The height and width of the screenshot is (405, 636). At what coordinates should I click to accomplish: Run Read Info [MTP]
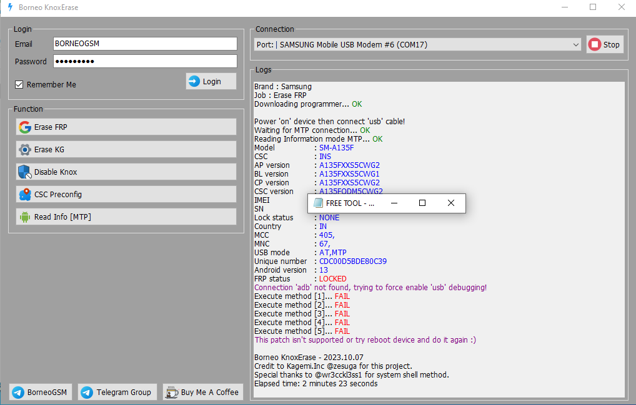tap(126, 217)
